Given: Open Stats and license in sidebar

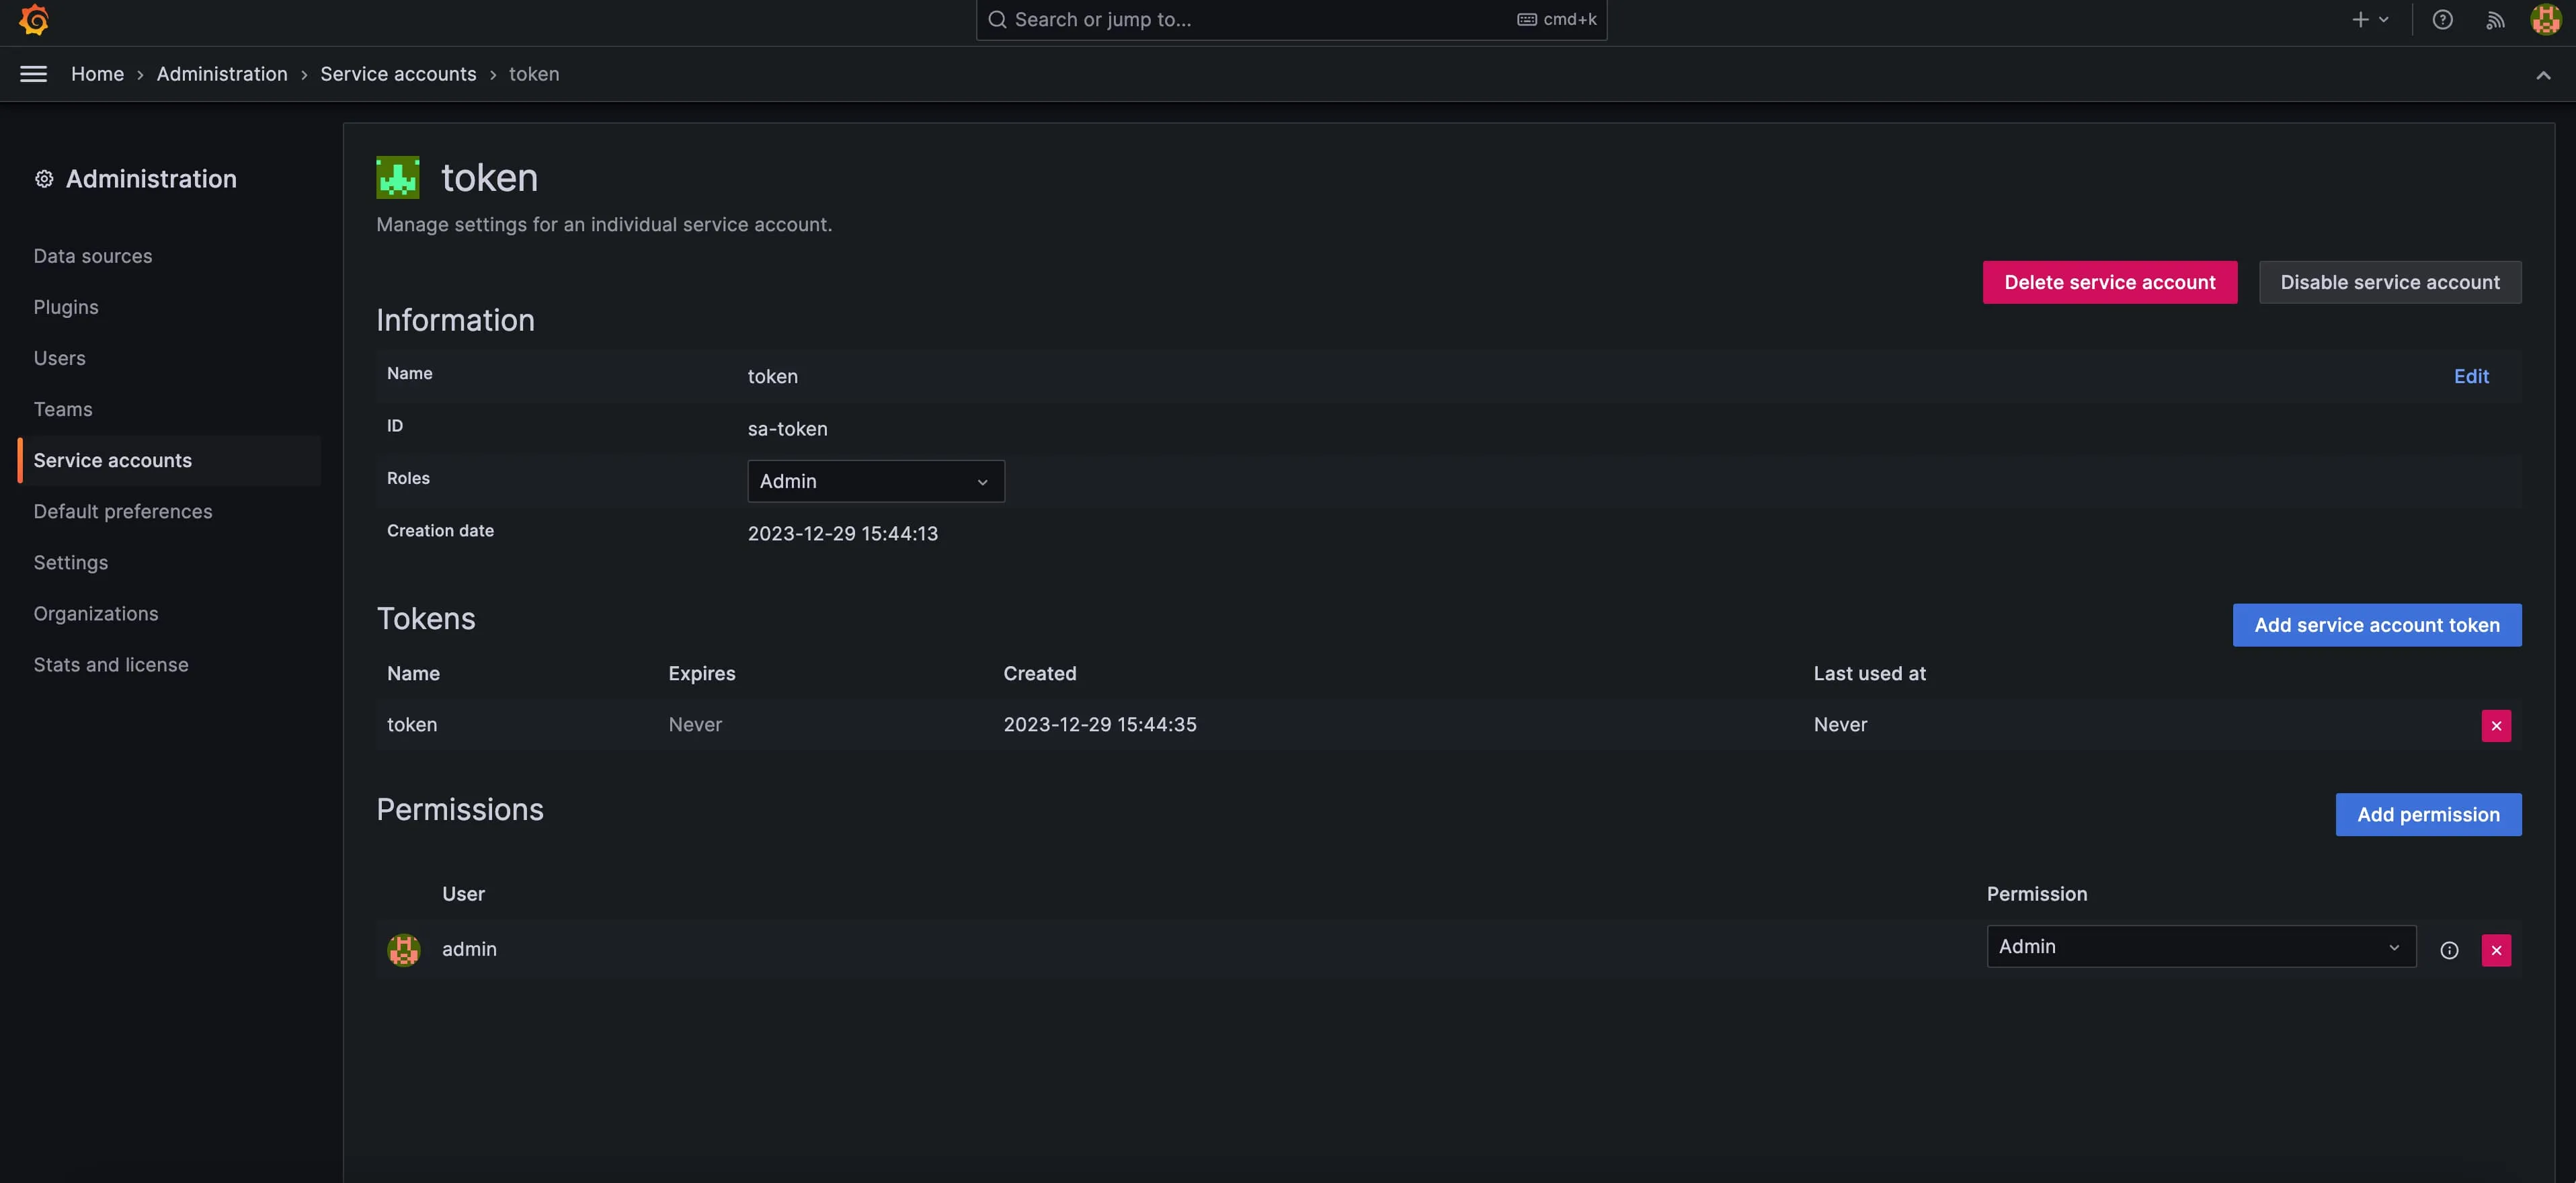Looking at the screenshot, I should click(x=111, y=664).
